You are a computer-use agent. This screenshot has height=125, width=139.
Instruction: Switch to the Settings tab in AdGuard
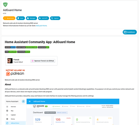65,106
